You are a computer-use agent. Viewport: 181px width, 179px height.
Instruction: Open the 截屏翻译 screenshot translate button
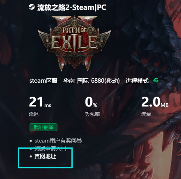pyautogui.click(x=44, y=127)
